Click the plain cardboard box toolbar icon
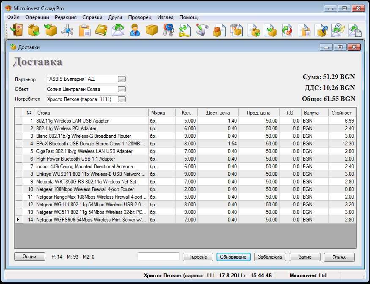 click(151, 30)
